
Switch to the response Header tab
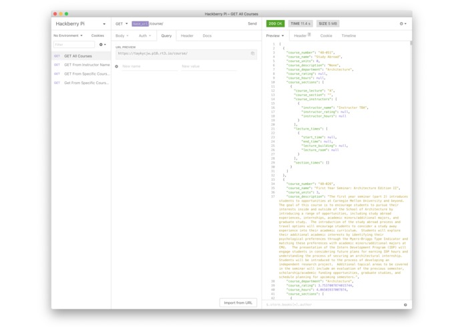click(302, 35)
